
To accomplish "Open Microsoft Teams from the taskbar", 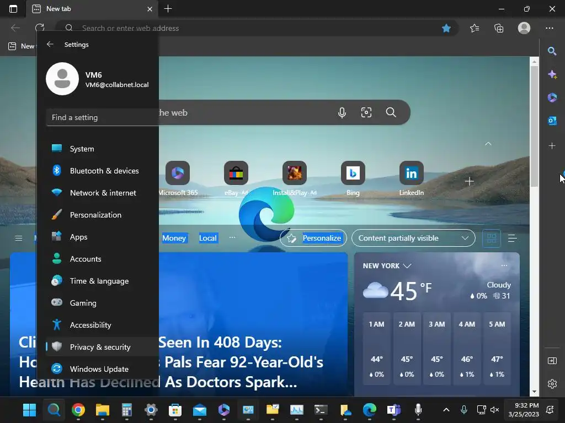I will click(394, 410).
